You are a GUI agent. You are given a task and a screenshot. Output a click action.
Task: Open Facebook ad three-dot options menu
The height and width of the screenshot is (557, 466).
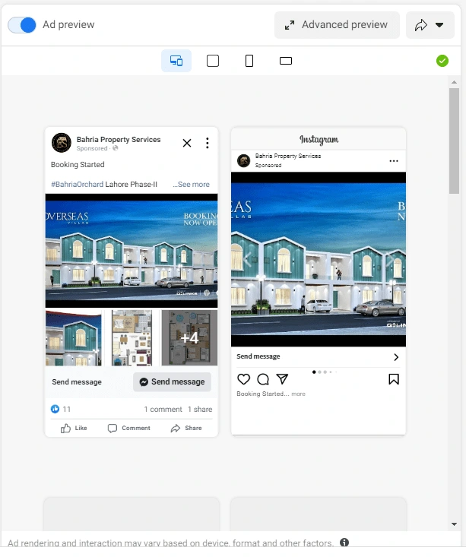coord(208,143)
